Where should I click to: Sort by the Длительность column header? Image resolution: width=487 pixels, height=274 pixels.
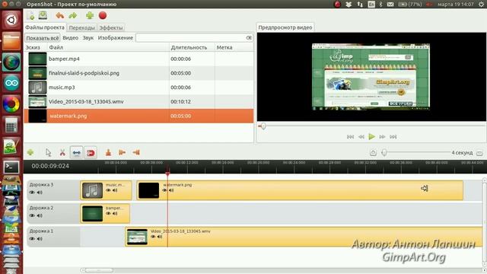point(192,47)
